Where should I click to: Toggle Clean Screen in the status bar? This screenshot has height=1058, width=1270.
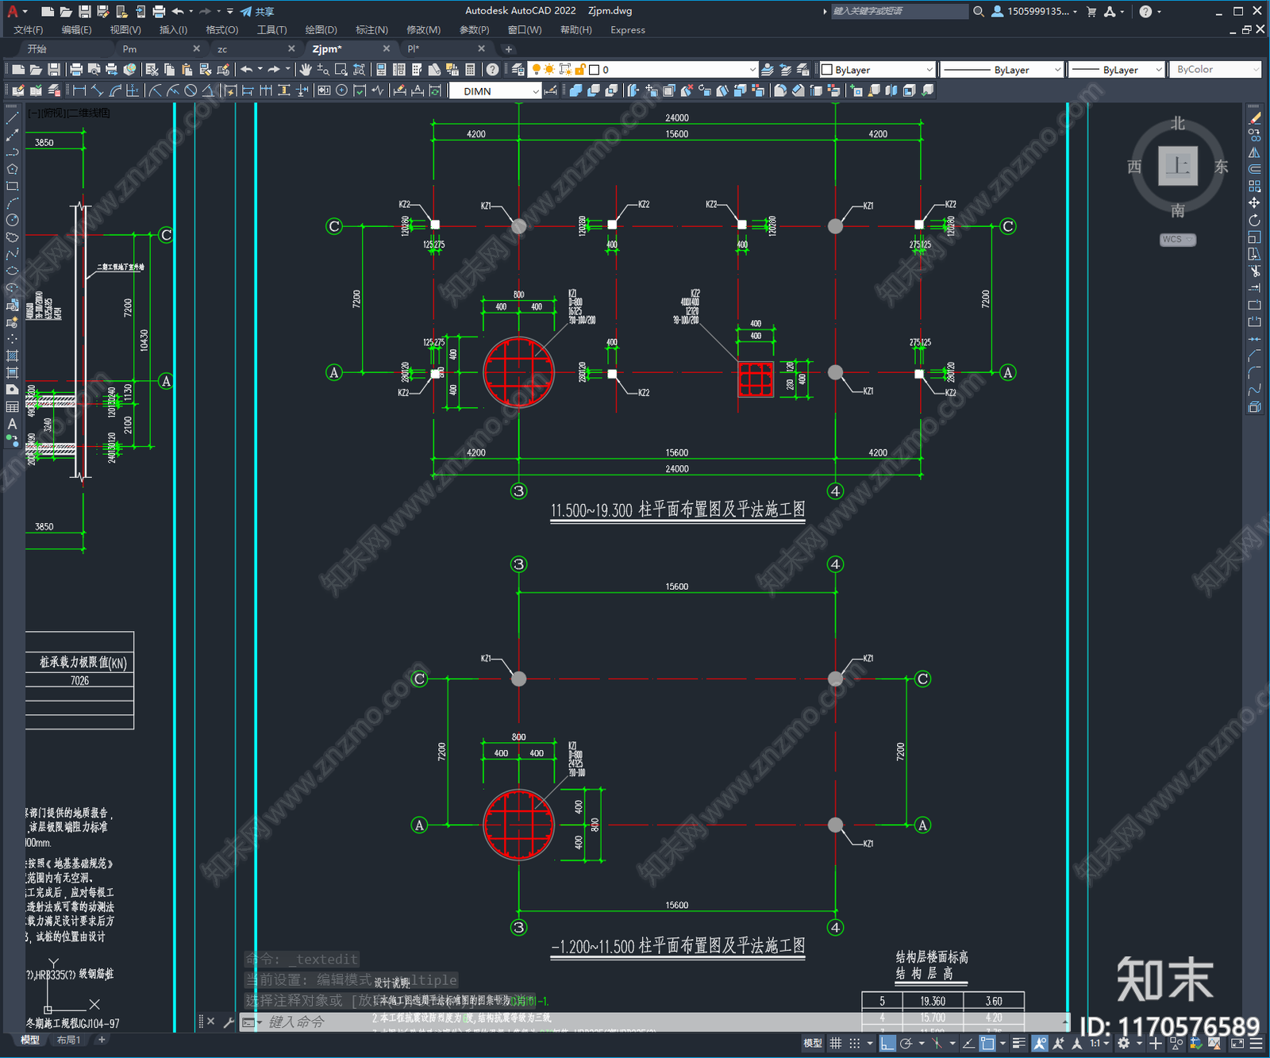coord(1237,1043)
